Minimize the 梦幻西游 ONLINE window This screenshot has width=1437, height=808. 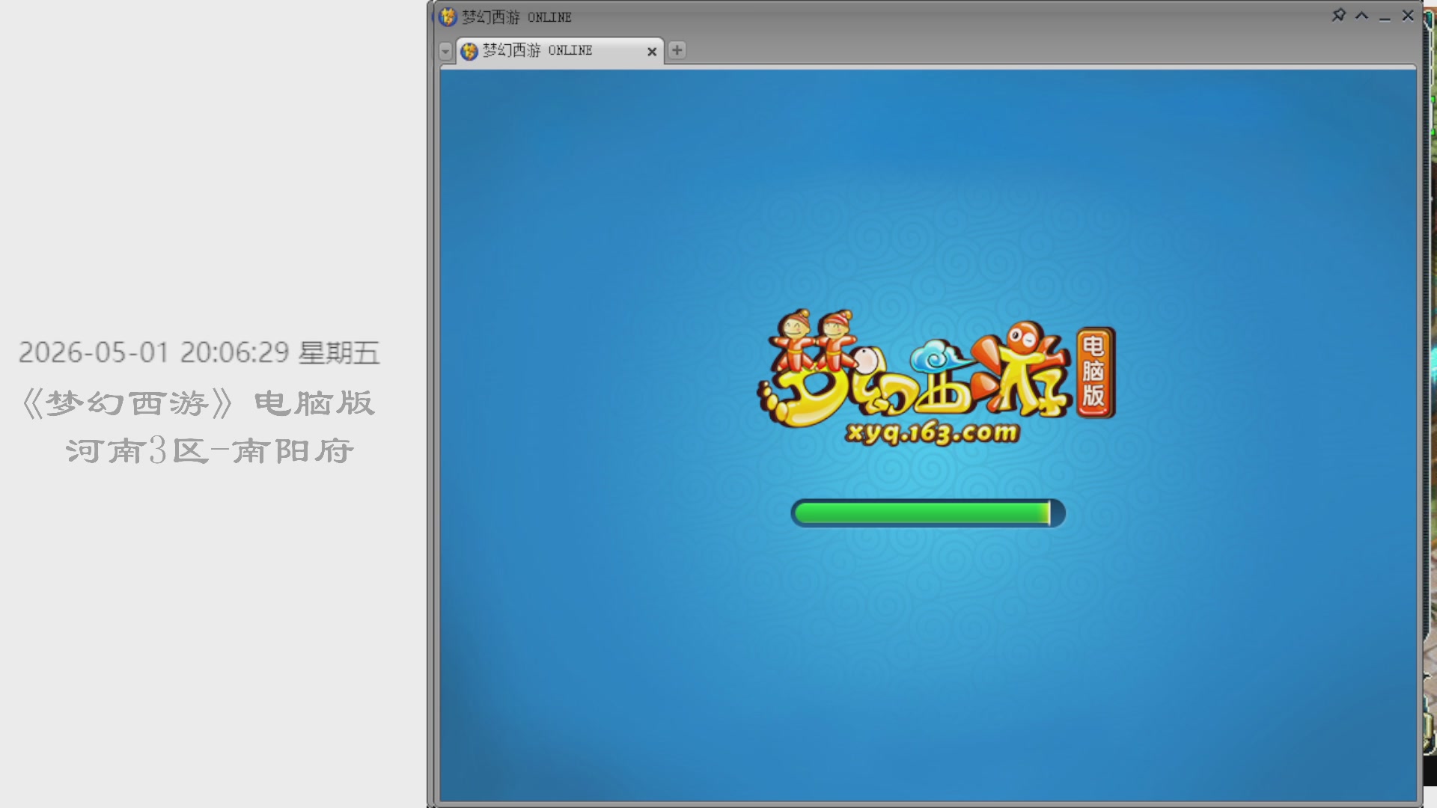[x=1385, y=16]
